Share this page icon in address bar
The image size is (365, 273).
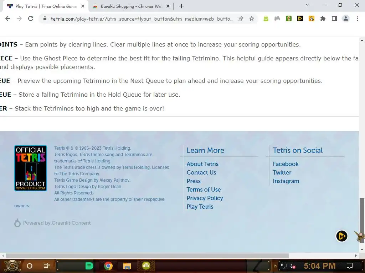pyautogui.click(x=240, y=19)
